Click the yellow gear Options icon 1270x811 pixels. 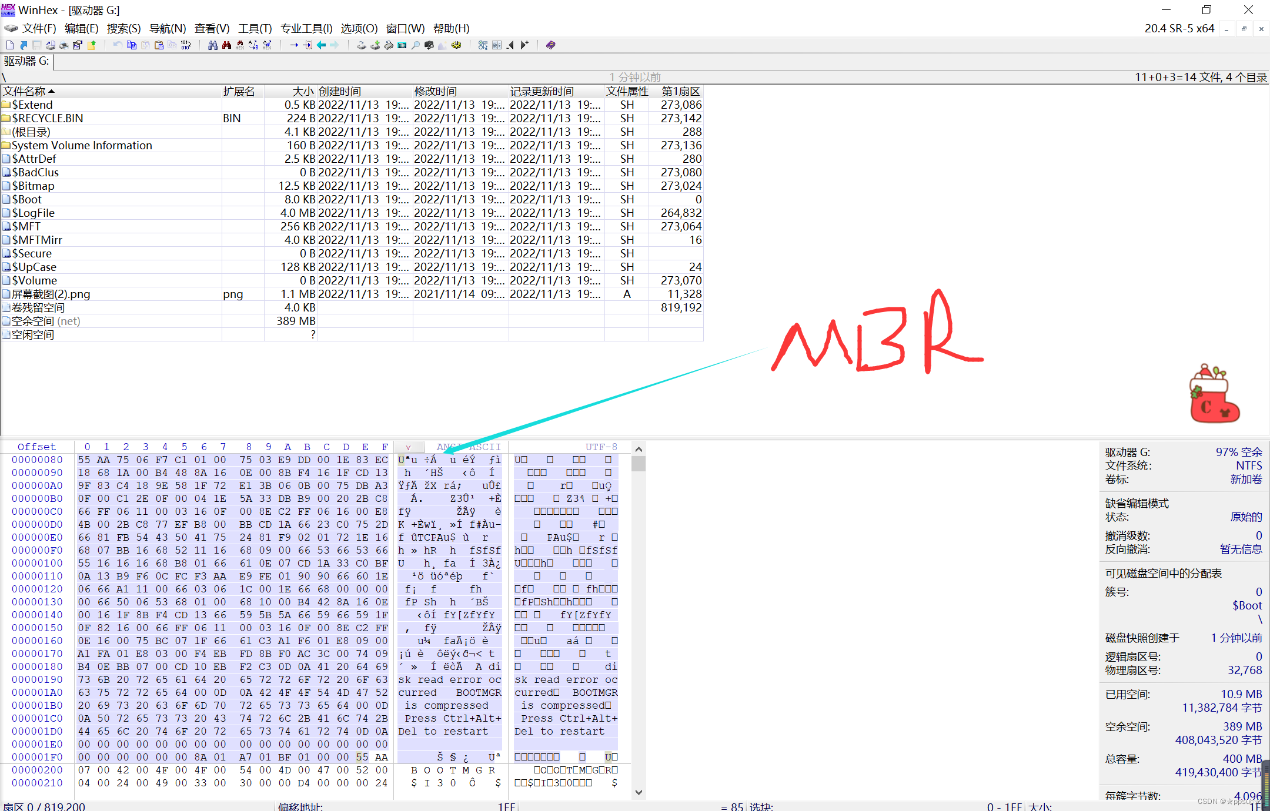click(x=456, y=45)
